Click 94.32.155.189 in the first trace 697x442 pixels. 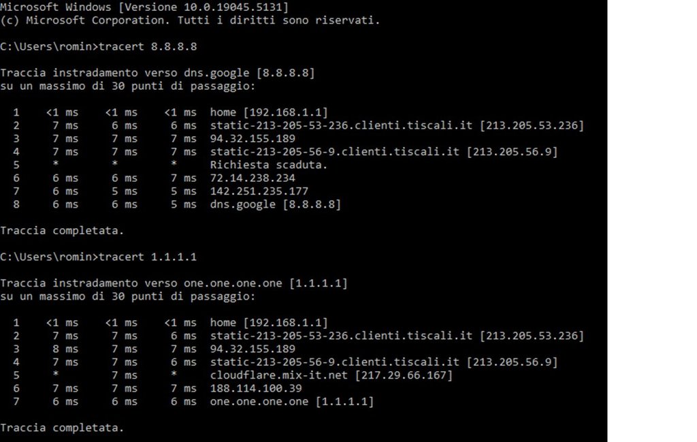253,139
